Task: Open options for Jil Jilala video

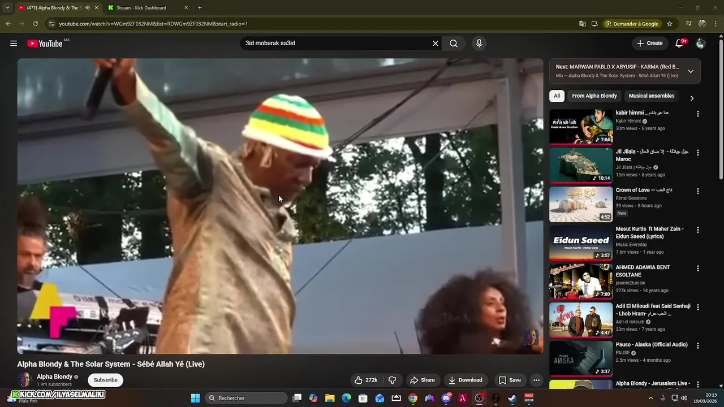Action: (x=697, y=153)
